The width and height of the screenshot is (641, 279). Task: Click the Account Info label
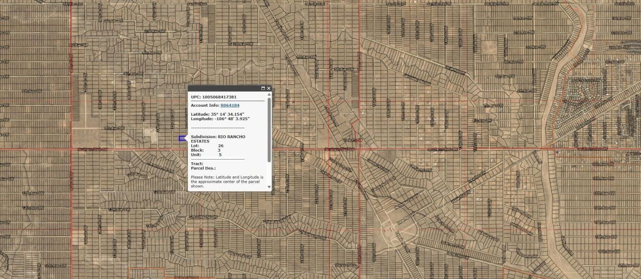tap(205, 105)
